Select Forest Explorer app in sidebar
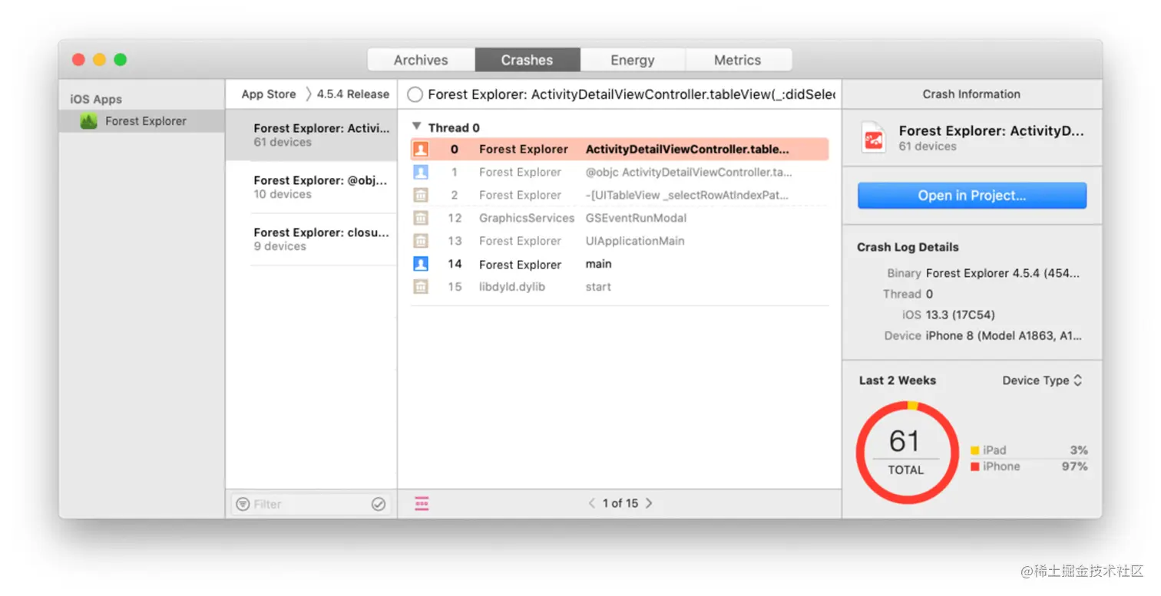This screenshot has width=1161, height=596. click(x=142, y=121)
